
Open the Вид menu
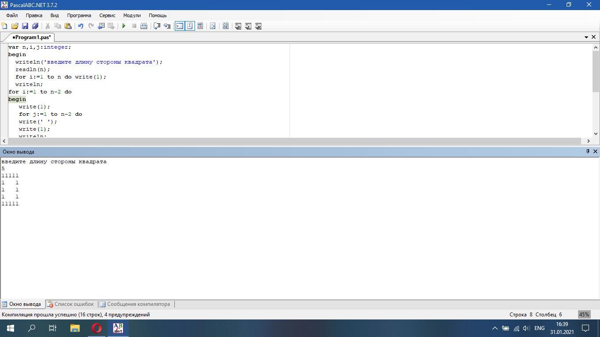coord(54,15)
